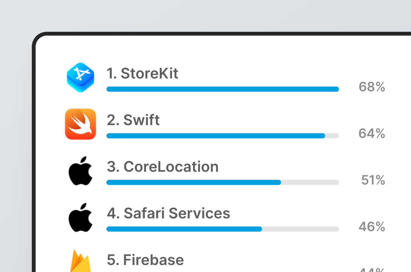The image size is (411, 272).
Task: Click the 64% value for Swift
Action: [372, 133]
